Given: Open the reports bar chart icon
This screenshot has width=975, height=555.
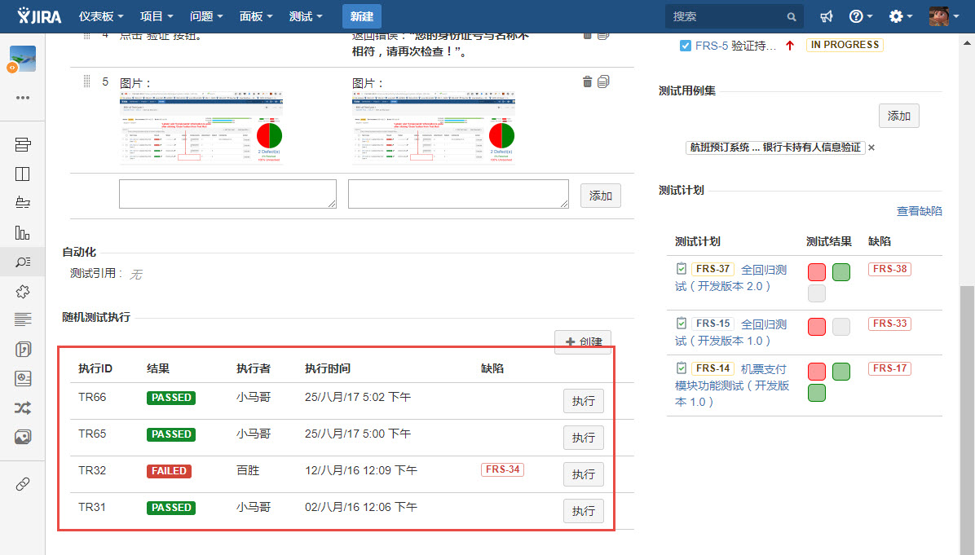Looking at the screenshot, I should click(22, 233).
